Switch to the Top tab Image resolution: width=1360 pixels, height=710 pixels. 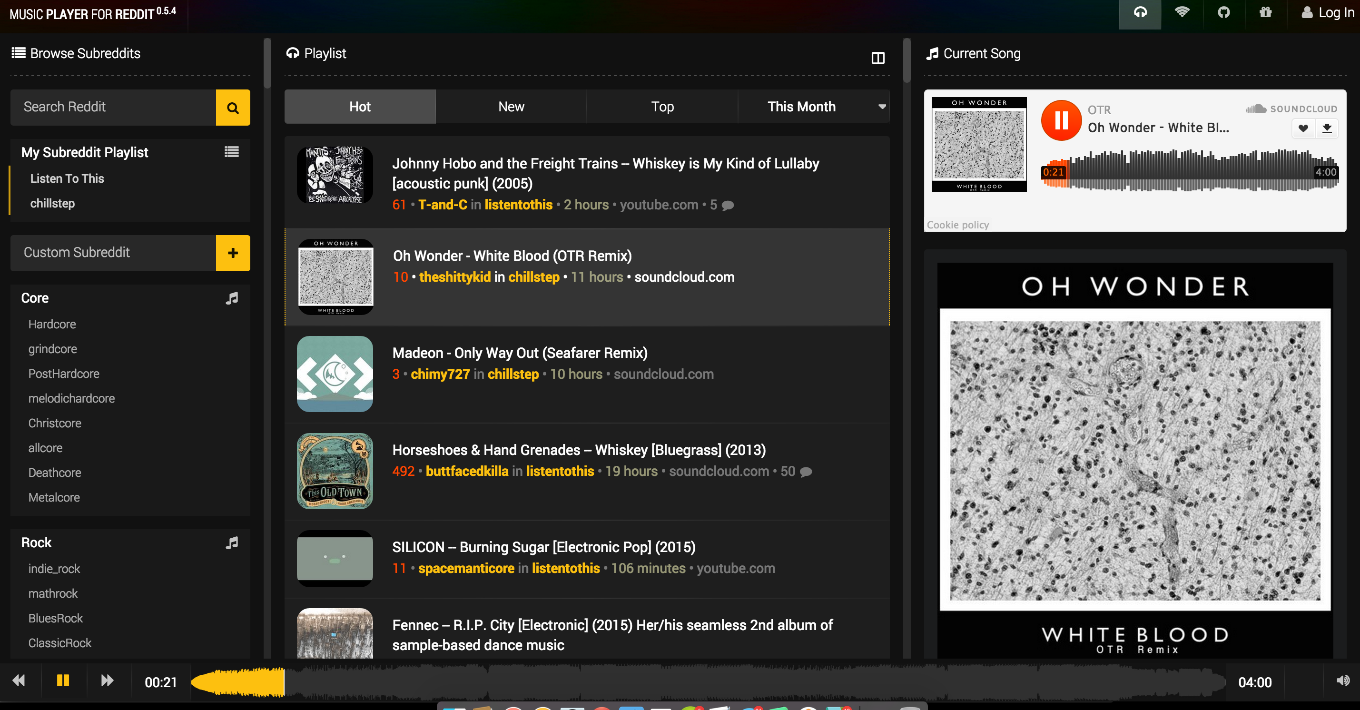[661, 107]
